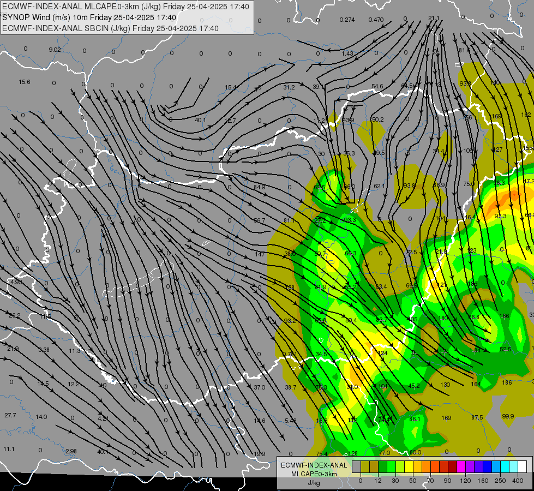534x491 pixels.
Task: Click the map value 12.7
Action: (x=230, y=121)
